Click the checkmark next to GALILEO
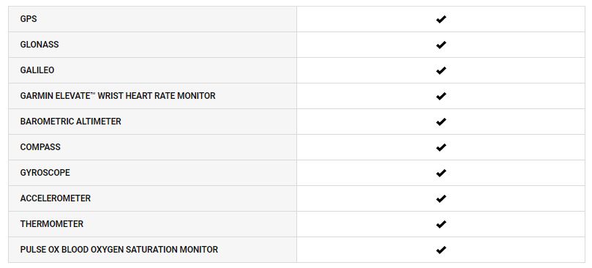 (441, 70)
